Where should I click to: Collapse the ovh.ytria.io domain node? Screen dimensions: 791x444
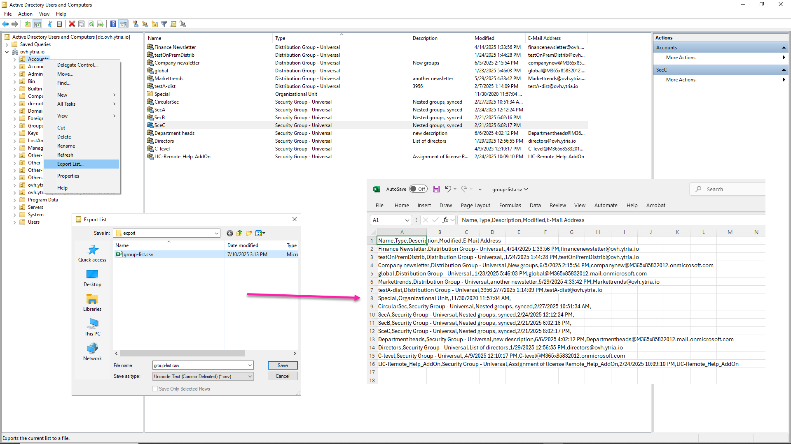click(7, 52)
